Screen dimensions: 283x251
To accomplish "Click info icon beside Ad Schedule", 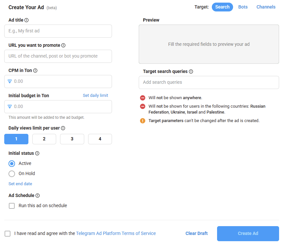I will point(38,196).
